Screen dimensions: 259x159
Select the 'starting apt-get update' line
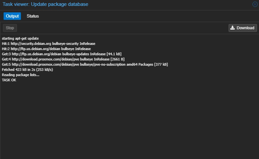click(20, 38)
